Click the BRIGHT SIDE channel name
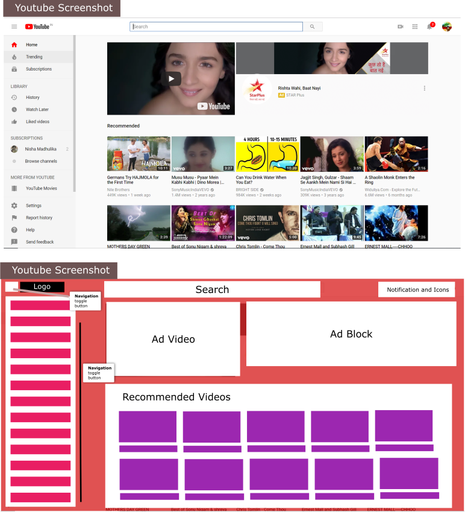465x512 pixels. [x=247, y=190]
